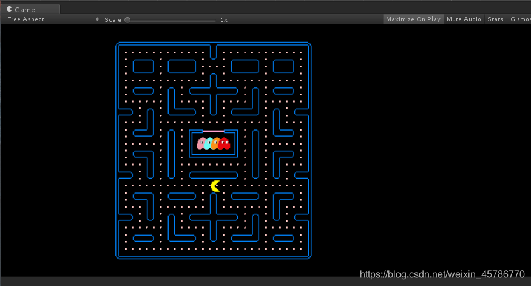
Task: Click the Pac-Man icon on Game tab
Action: [x=9, y=9]
